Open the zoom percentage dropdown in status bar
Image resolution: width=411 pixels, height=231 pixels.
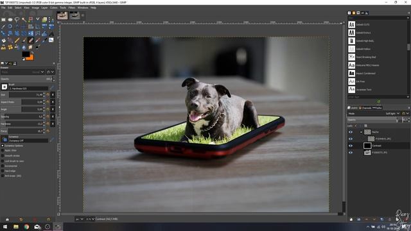click(90, 219)
